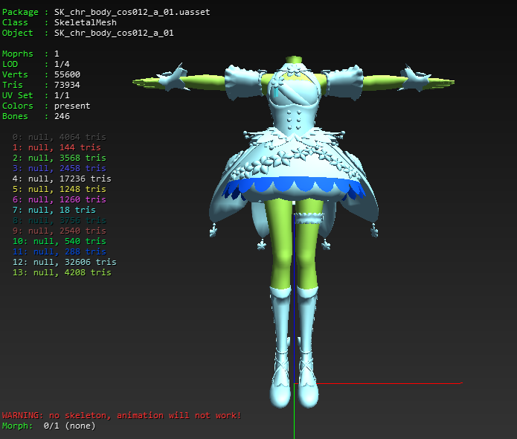Select mesh section 3 with 2458 tris
The width and height of the screenshot is (517, 439).
point(60,169)
